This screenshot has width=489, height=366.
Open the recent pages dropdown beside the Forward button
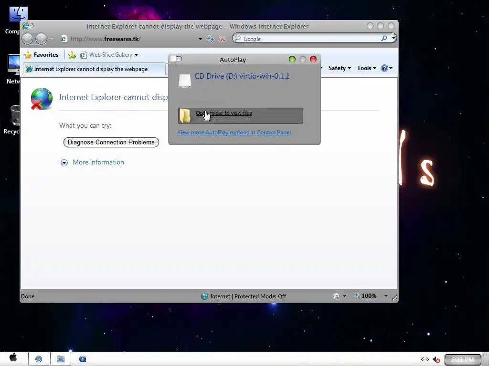pyautogui.click(x=52, y=39)
